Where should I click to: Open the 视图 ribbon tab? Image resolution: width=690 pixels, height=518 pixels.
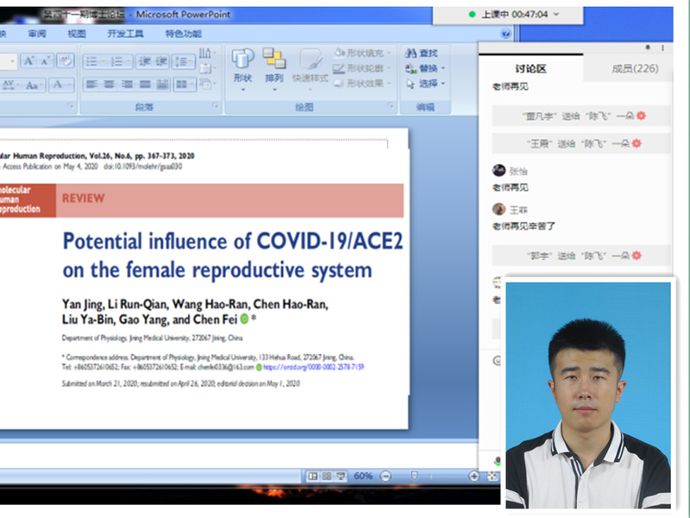77,34
